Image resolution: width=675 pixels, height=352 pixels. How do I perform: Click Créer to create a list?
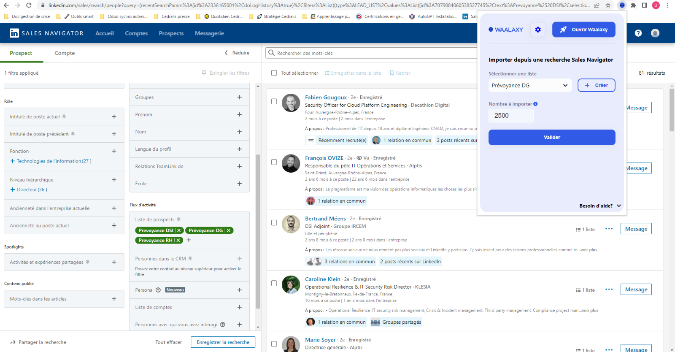[596, 85]
